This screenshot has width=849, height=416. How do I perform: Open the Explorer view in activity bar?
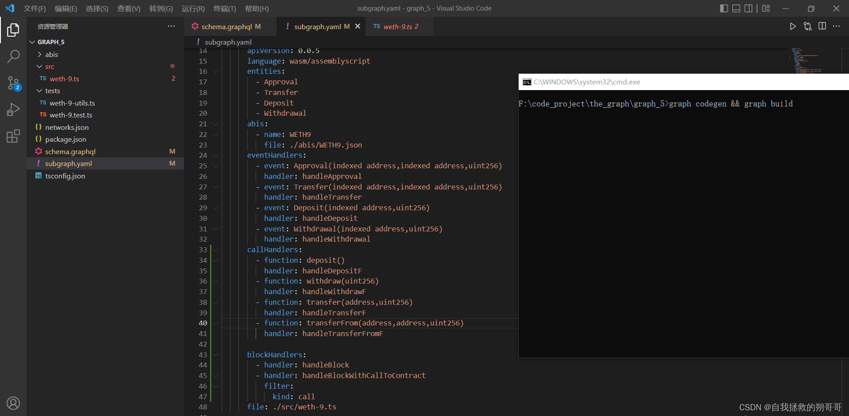click(13, 30)
